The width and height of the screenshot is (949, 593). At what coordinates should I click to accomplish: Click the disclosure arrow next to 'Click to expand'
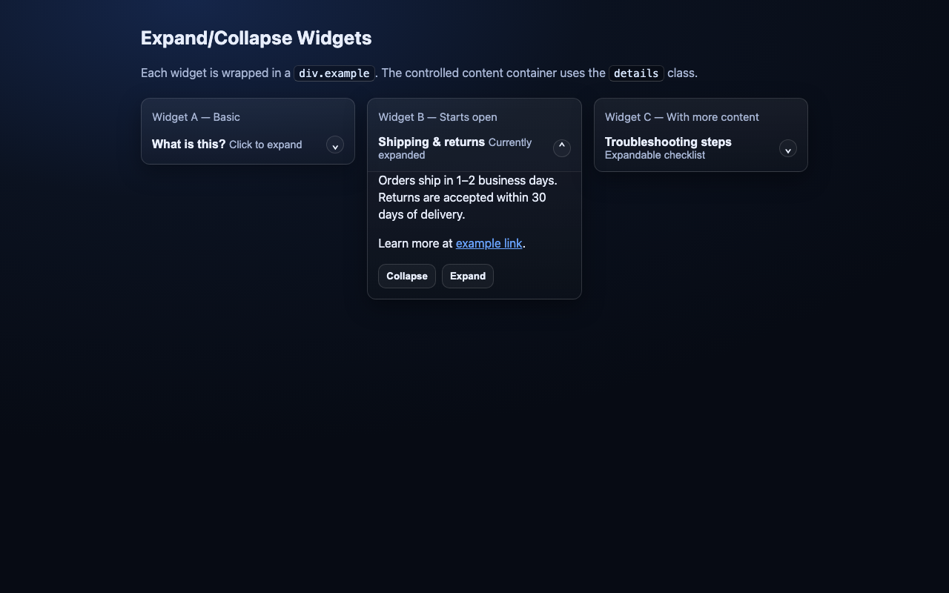coord(334,145)
